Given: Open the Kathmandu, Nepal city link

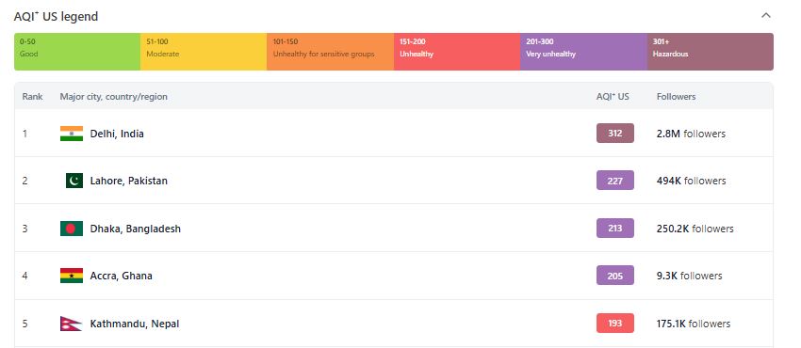Looking at the screenshot, I should (135, 324).
